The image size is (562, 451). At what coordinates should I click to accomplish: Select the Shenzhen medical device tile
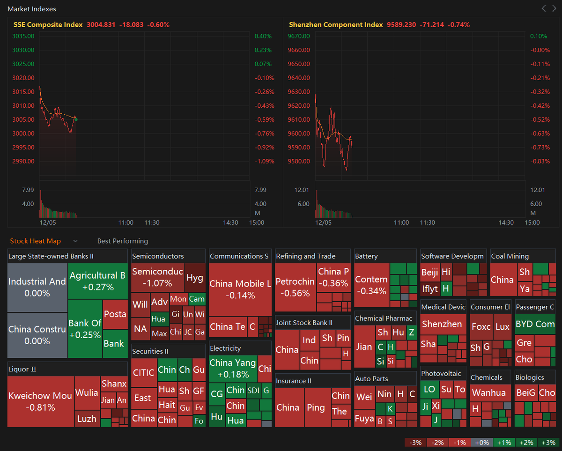443,324
